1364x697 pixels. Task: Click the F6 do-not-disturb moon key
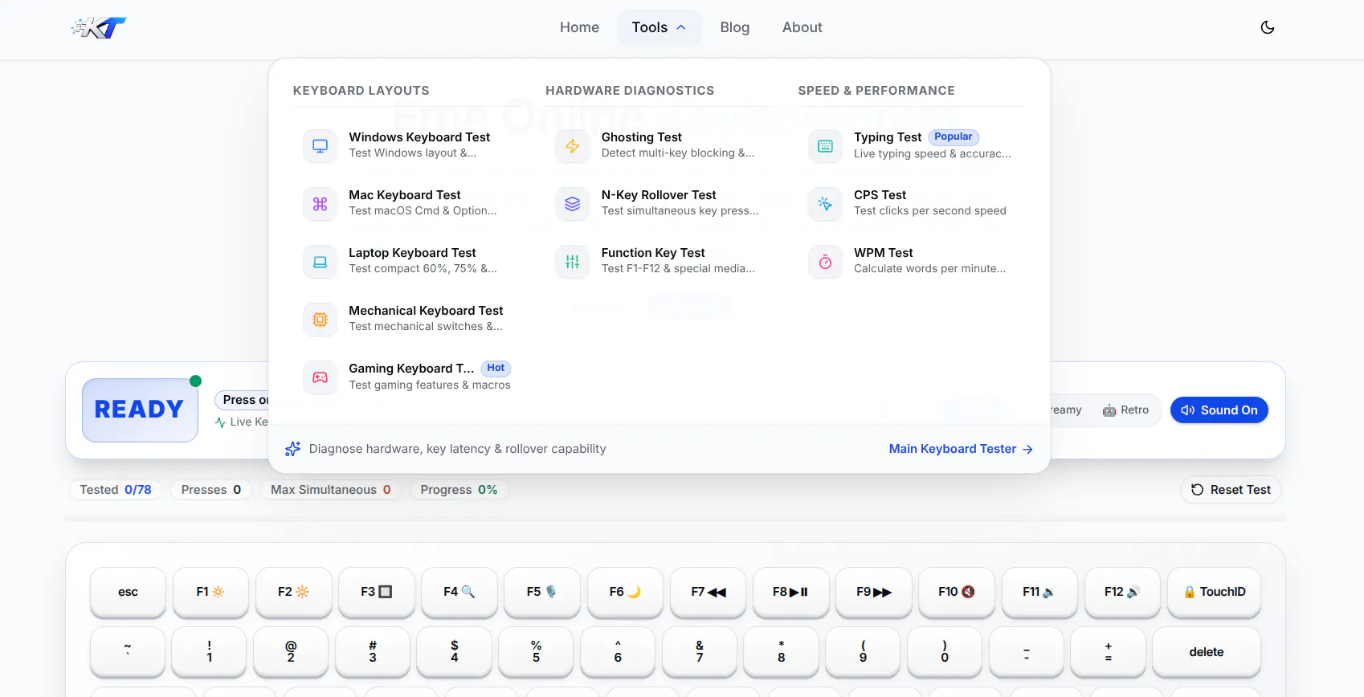[x=625, y=593]
